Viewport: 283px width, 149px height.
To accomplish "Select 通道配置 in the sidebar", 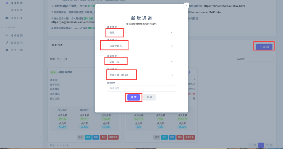I will click(x=17, y=10).
